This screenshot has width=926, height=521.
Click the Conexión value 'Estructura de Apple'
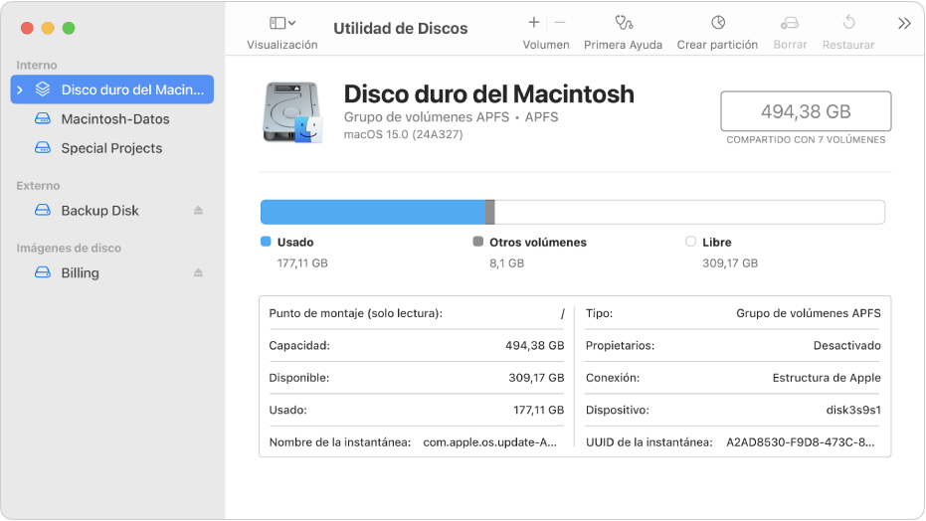point(827,378)
